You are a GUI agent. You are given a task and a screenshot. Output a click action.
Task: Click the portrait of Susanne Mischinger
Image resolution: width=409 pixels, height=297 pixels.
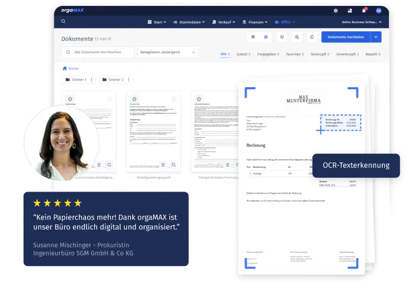[62, 143]
